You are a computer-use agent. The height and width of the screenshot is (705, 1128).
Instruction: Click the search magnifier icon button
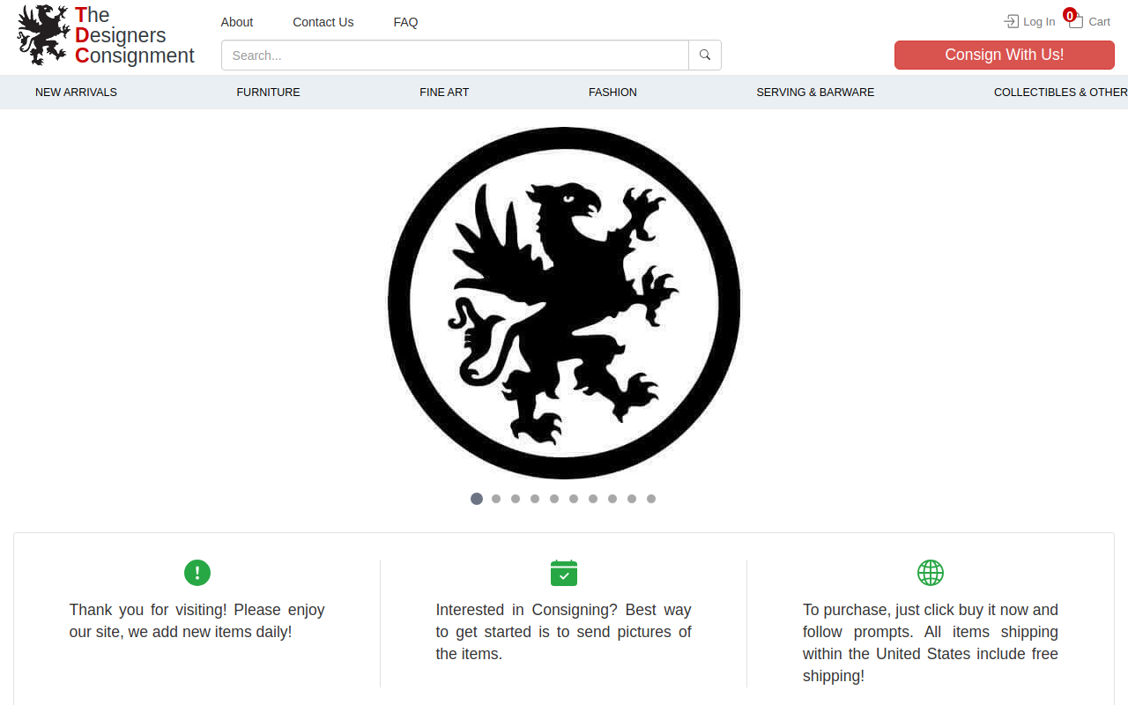pos(705,55)
